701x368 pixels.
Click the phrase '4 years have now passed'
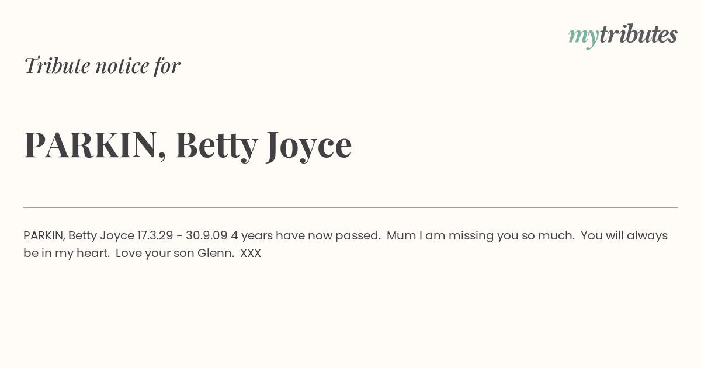pos(305,236)
